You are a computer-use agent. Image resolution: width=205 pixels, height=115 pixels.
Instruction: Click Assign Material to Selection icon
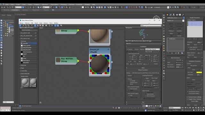tap(29, 26)
